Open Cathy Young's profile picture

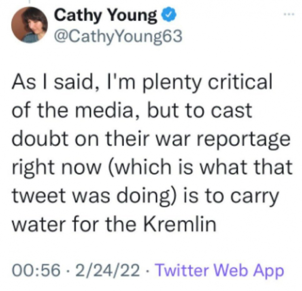coord(30,25)
